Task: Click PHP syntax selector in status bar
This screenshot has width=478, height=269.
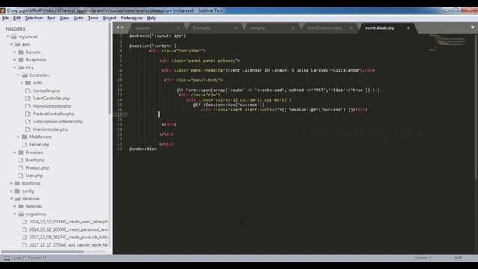Action: tap(458, 258)
